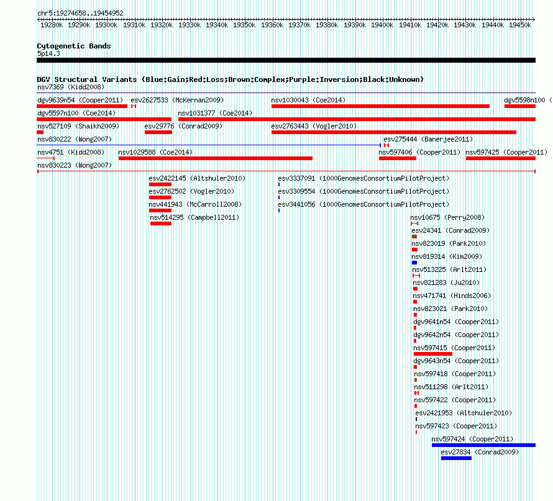Click the chr5:19274658..19454952 coordinates text
The height and width of the screenshot is (501, 553).
pyautogui.click(x=80, y=13)
